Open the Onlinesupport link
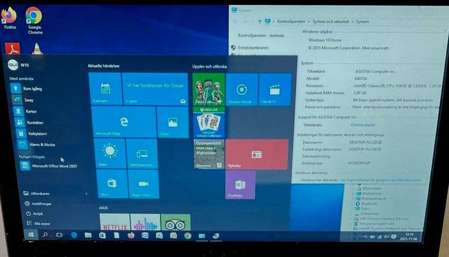 click(x=362, y=125)
